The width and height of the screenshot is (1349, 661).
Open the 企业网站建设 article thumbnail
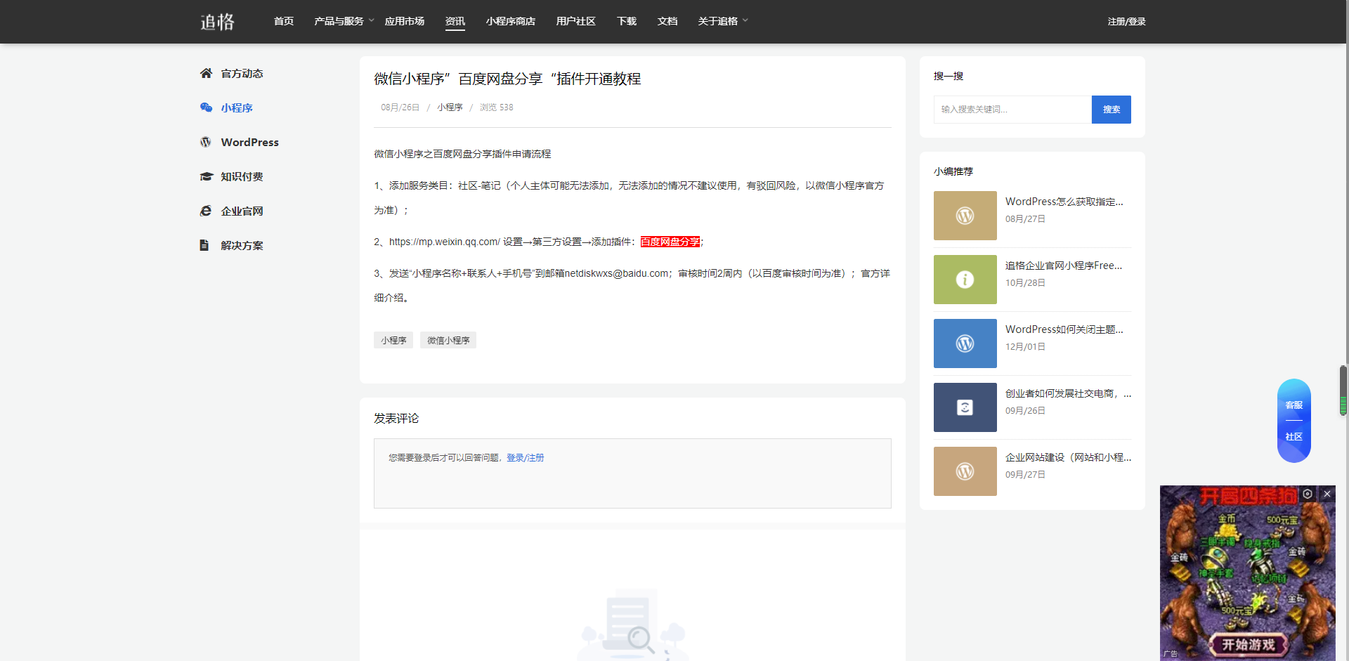click(x=965, y=471)
